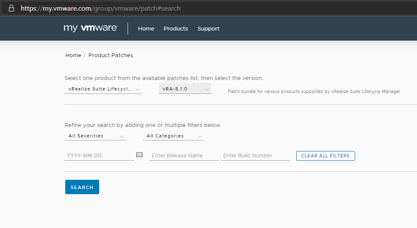Click the product dropdown chevron arrow
The height and width of the screenshot is (228, 417).
tap(138, 89)
